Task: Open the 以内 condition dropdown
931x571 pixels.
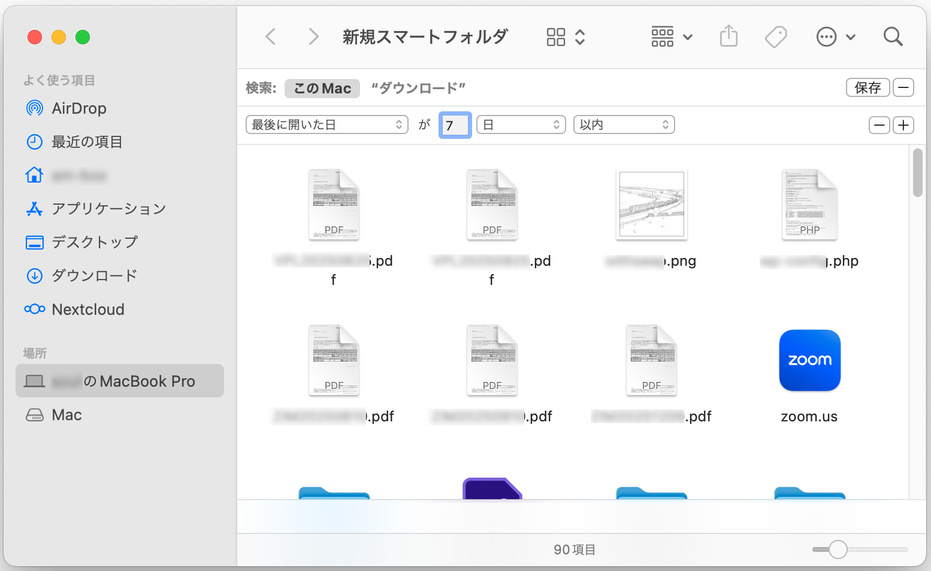Action: click(x=624, y=124)
